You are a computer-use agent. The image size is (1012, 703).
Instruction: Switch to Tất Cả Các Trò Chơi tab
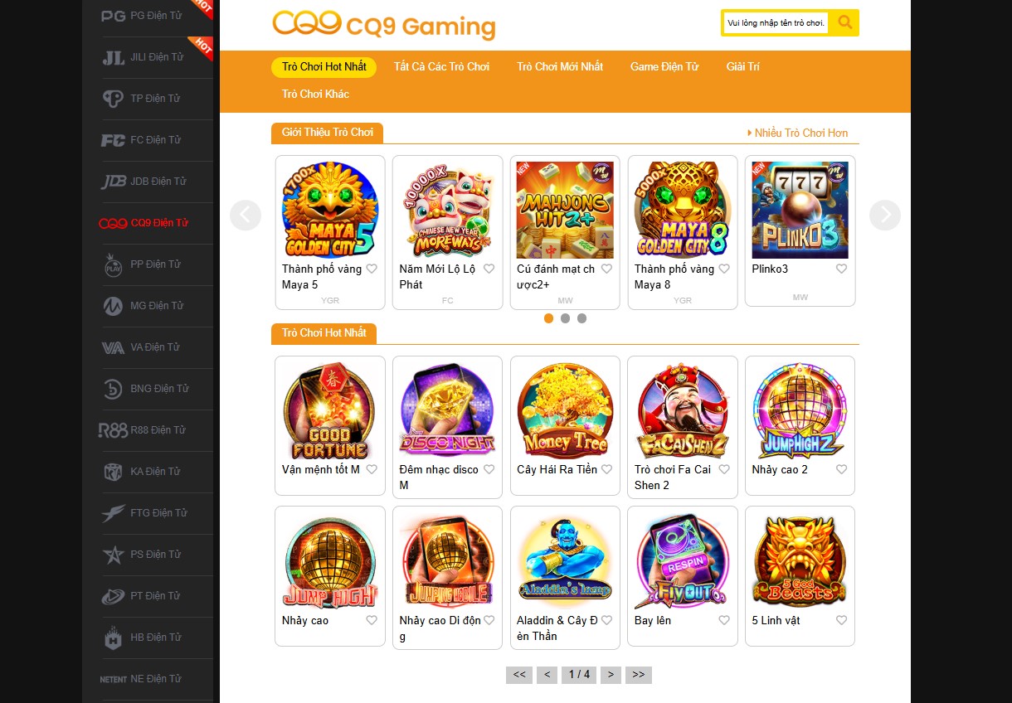pos(441,67)
